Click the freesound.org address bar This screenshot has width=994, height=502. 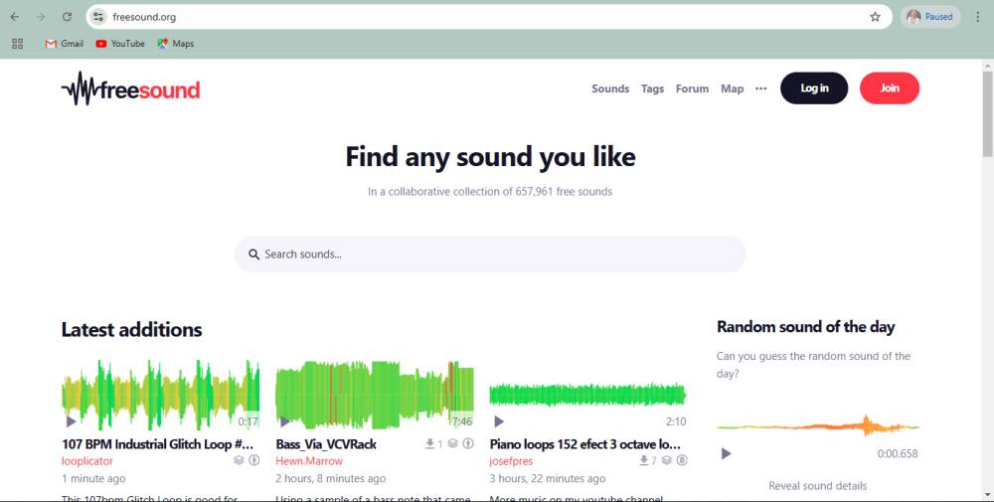[x=489, y=17]
